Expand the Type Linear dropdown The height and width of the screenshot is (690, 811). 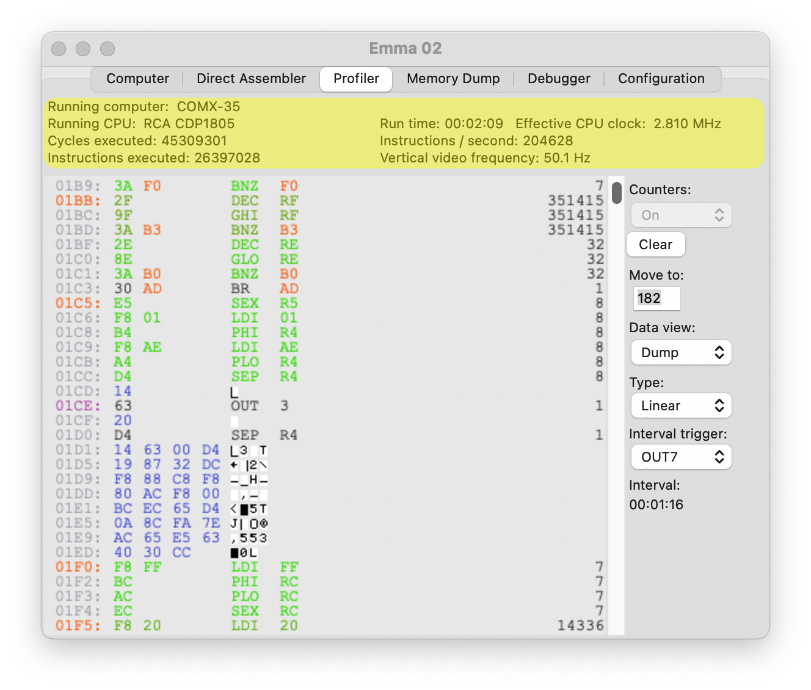click(681, 406)
